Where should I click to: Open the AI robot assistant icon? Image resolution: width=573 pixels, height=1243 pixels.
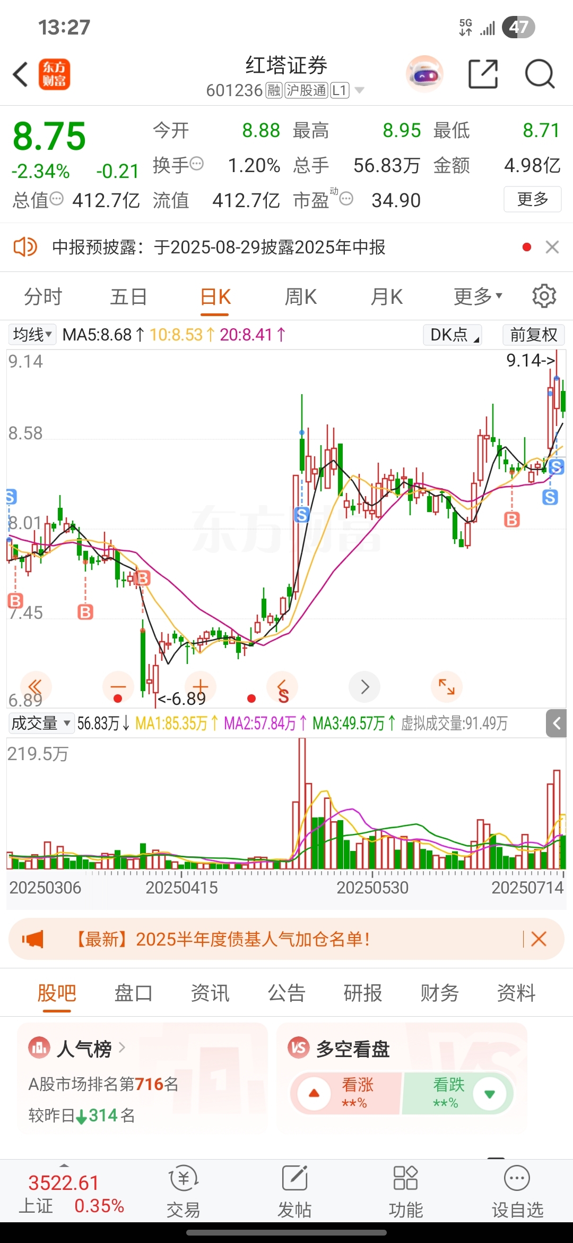424,74
